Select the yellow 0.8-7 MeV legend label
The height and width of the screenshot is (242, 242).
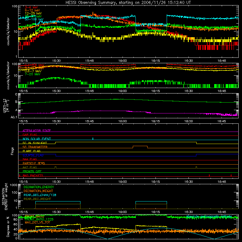click(33, 71)
